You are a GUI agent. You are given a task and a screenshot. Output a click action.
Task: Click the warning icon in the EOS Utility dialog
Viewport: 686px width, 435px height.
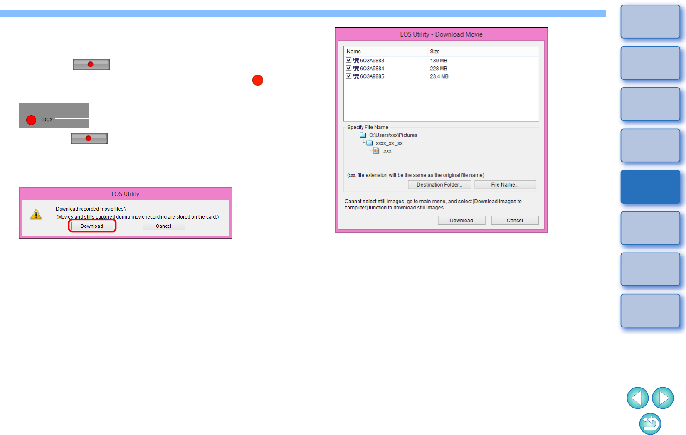36,214
